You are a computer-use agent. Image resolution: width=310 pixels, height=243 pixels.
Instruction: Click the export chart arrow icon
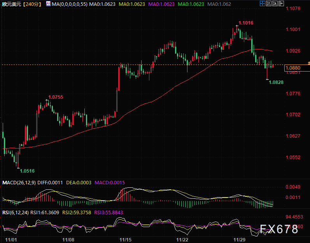281,3
